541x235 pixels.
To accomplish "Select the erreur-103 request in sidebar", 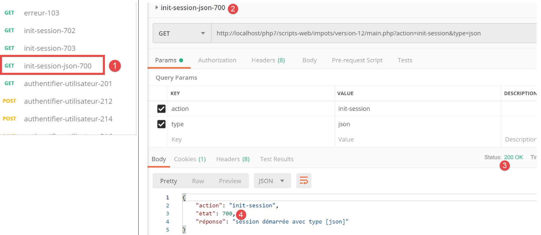I will [x=42, y=13].
